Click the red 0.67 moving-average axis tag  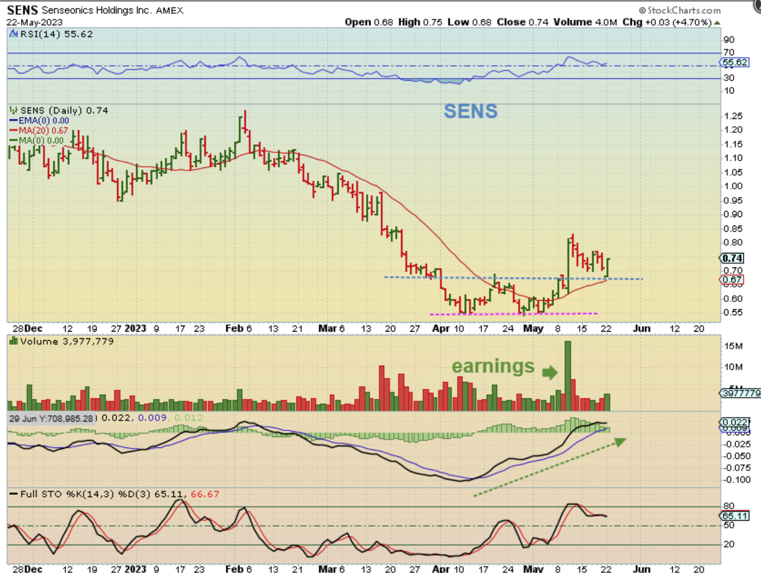click(732, 280)
